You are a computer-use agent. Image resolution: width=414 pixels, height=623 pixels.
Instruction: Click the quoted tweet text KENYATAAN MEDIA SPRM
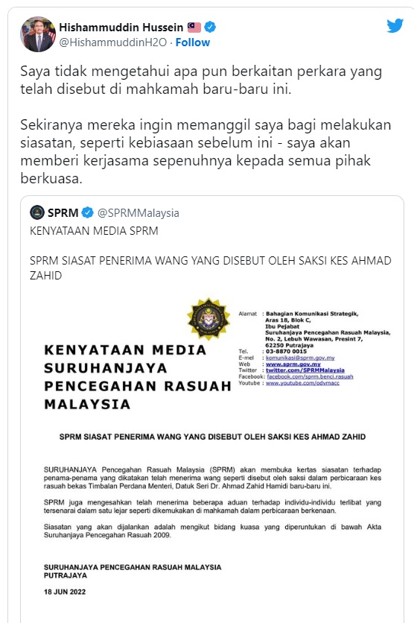click(94, 231)
